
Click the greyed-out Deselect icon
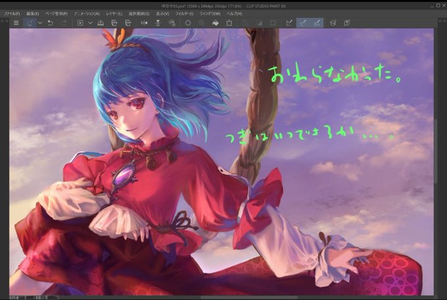click(x=245, y=23)
